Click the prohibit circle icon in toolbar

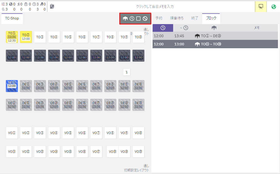click(x=145, y=18)
